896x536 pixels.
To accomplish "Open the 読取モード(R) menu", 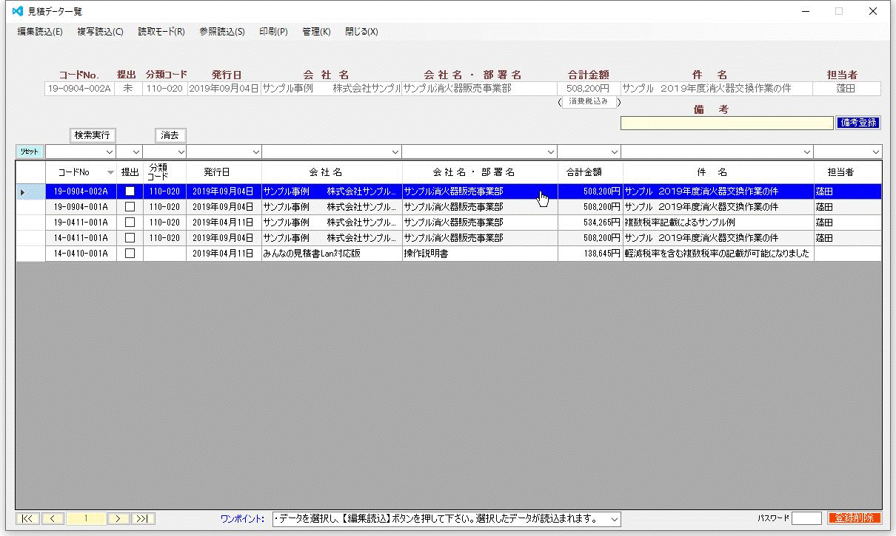I will (x=161, y=32).
